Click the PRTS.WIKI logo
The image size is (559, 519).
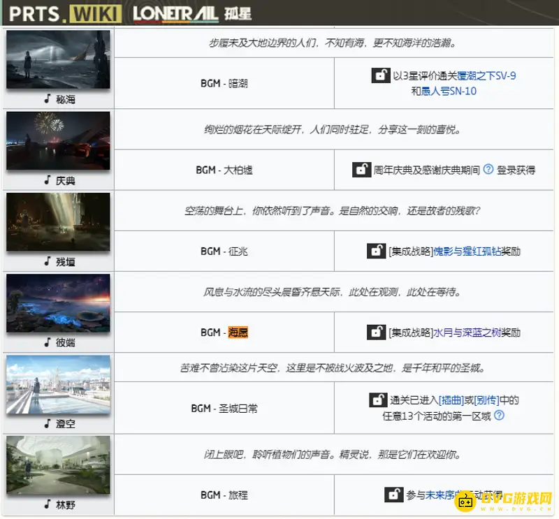(59, 11)
